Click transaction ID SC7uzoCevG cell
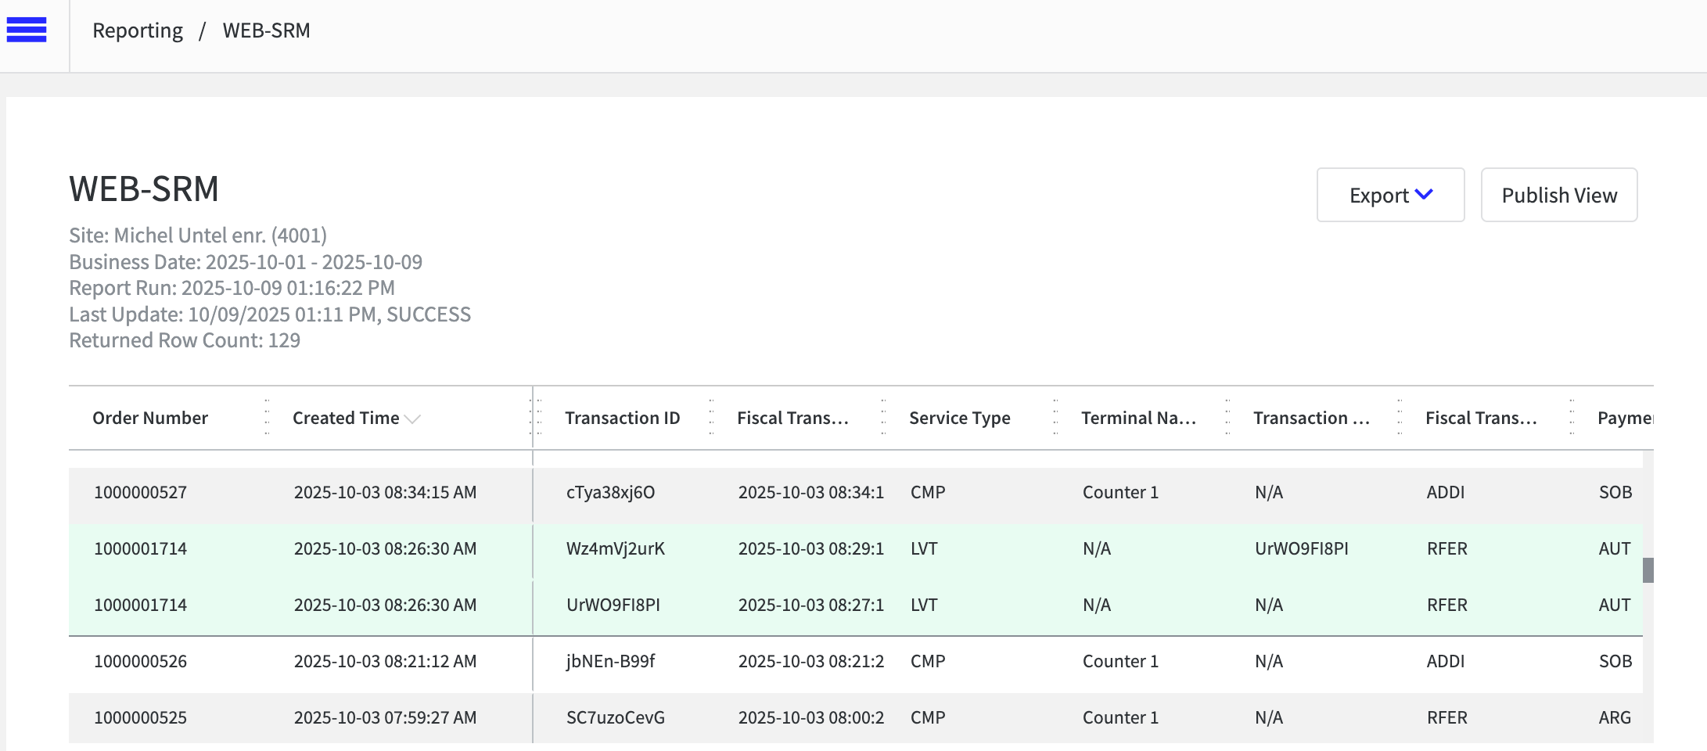1707x751 pixels. coord(615,717)
